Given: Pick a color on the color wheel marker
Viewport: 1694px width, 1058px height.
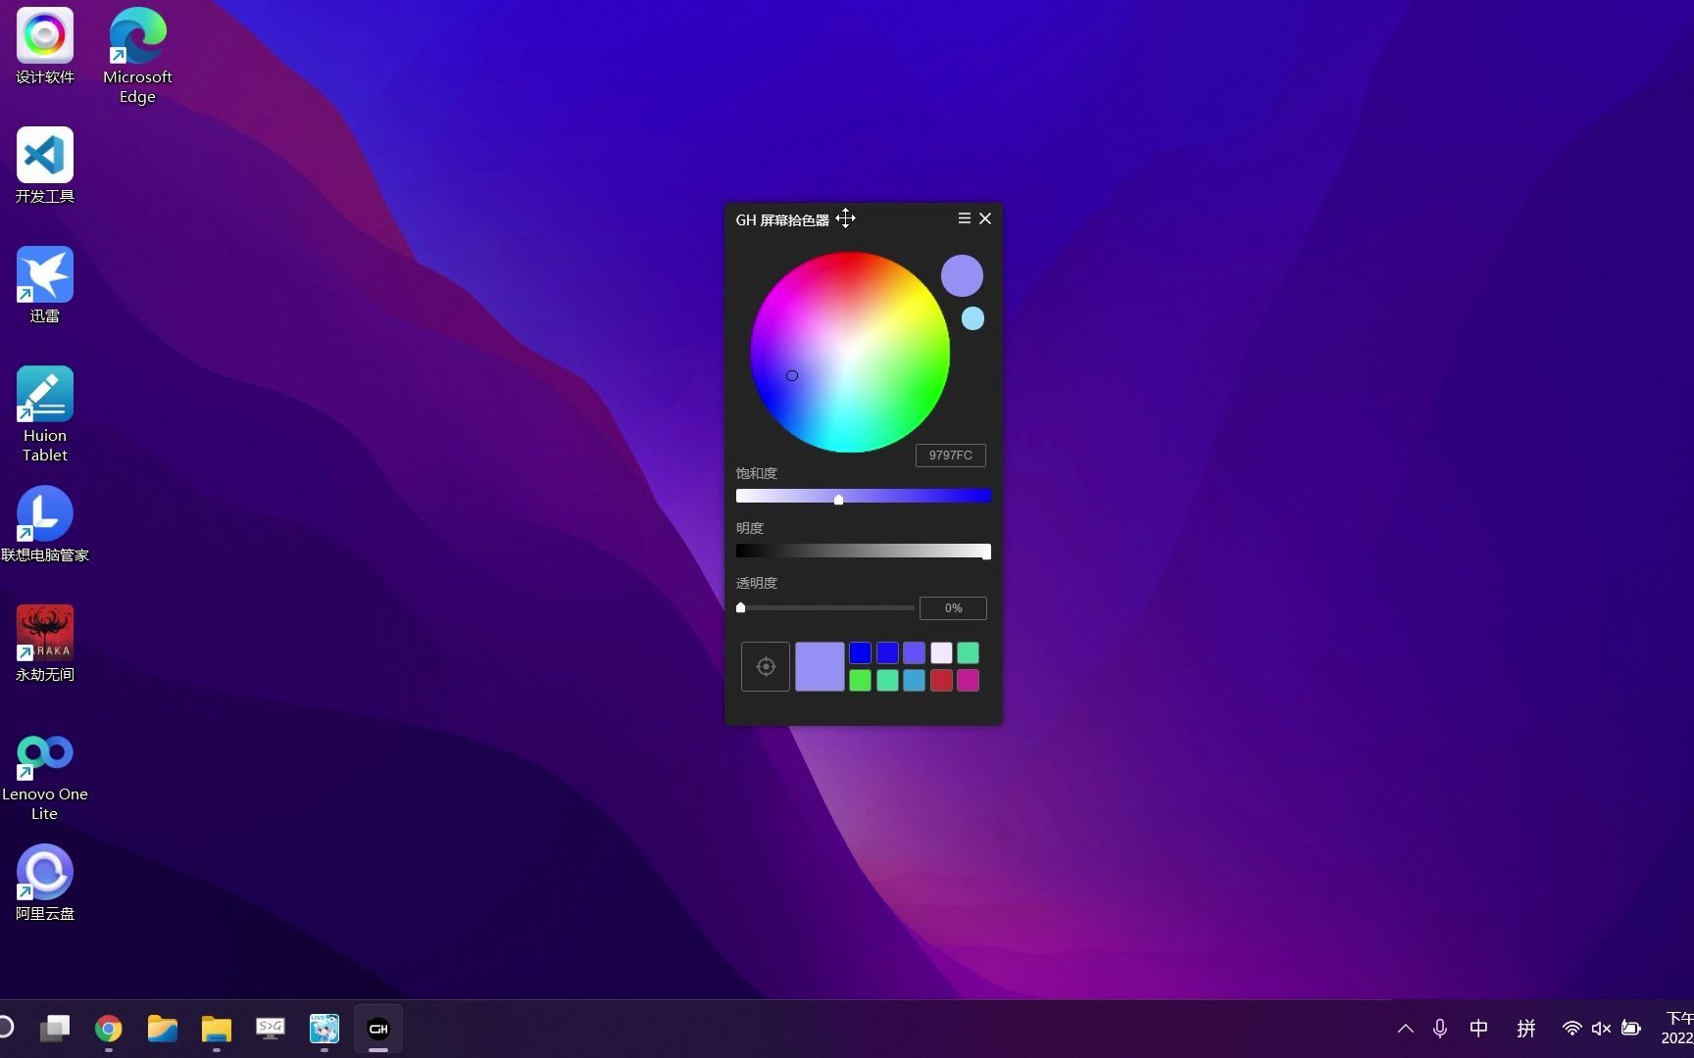Looking at the screenshot, I should click(792, 375).
